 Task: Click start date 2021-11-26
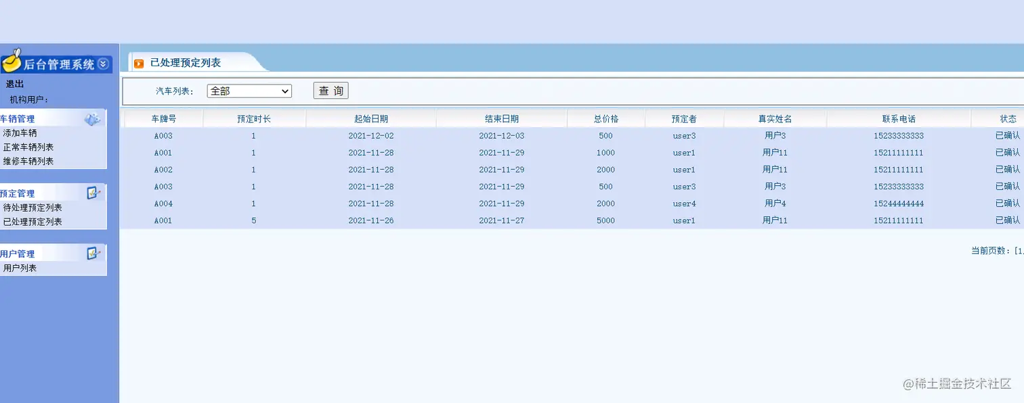pyautogui.click(x=371, y=220)
